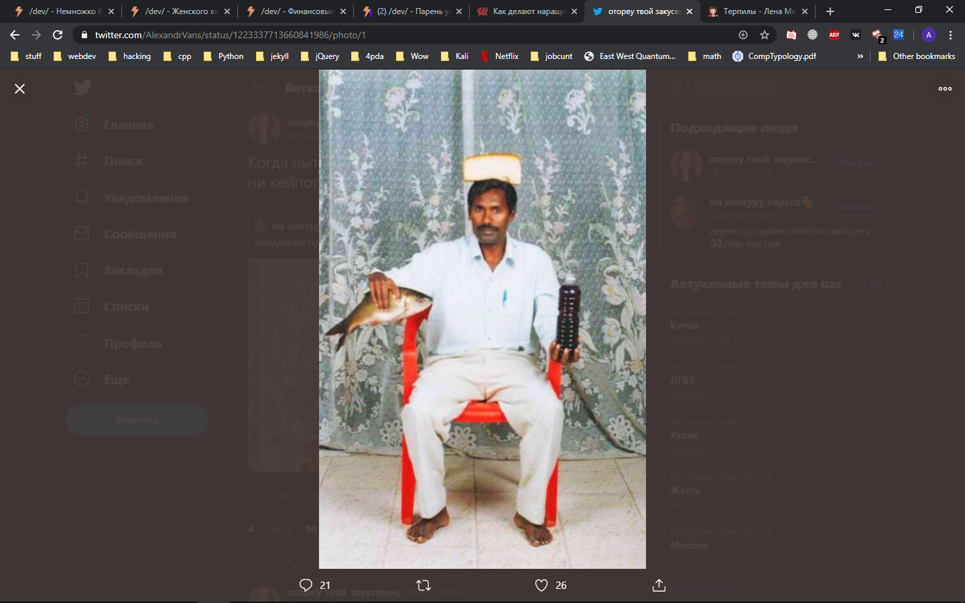Open the 'jekyll' bookmarks folder
The height and width of the screenshot is (603, 965).
[272, 56]
